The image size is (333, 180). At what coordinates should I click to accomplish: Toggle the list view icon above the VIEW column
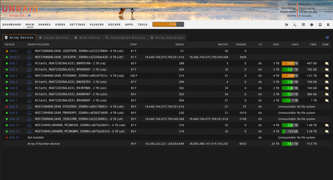tap(327, 38)
